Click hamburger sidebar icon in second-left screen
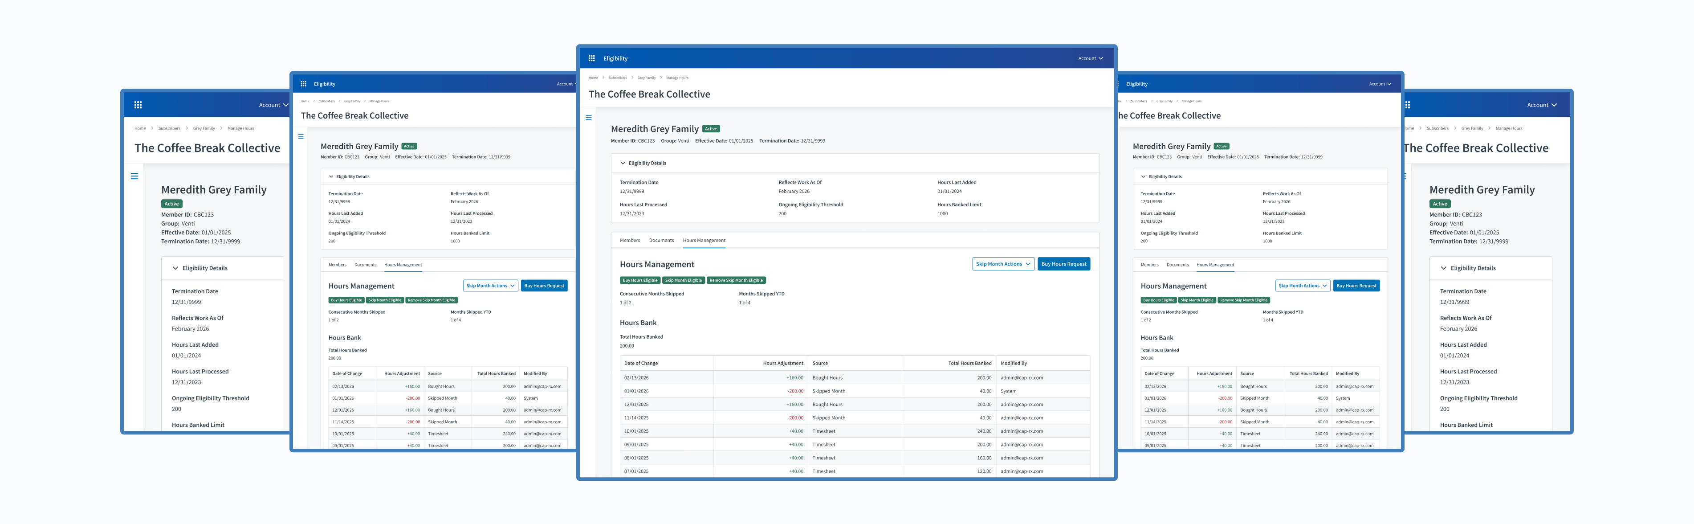 (x=301, y=136)
